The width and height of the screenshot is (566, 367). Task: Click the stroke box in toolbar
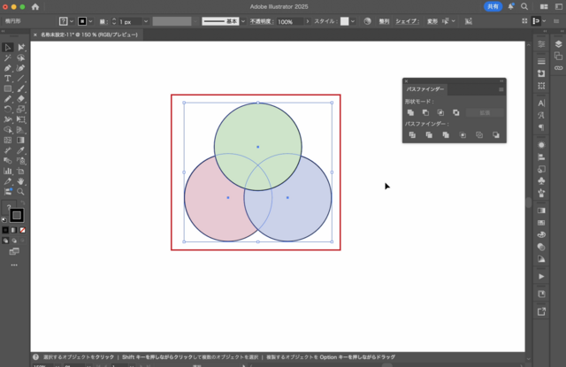[x=17, y=216]
